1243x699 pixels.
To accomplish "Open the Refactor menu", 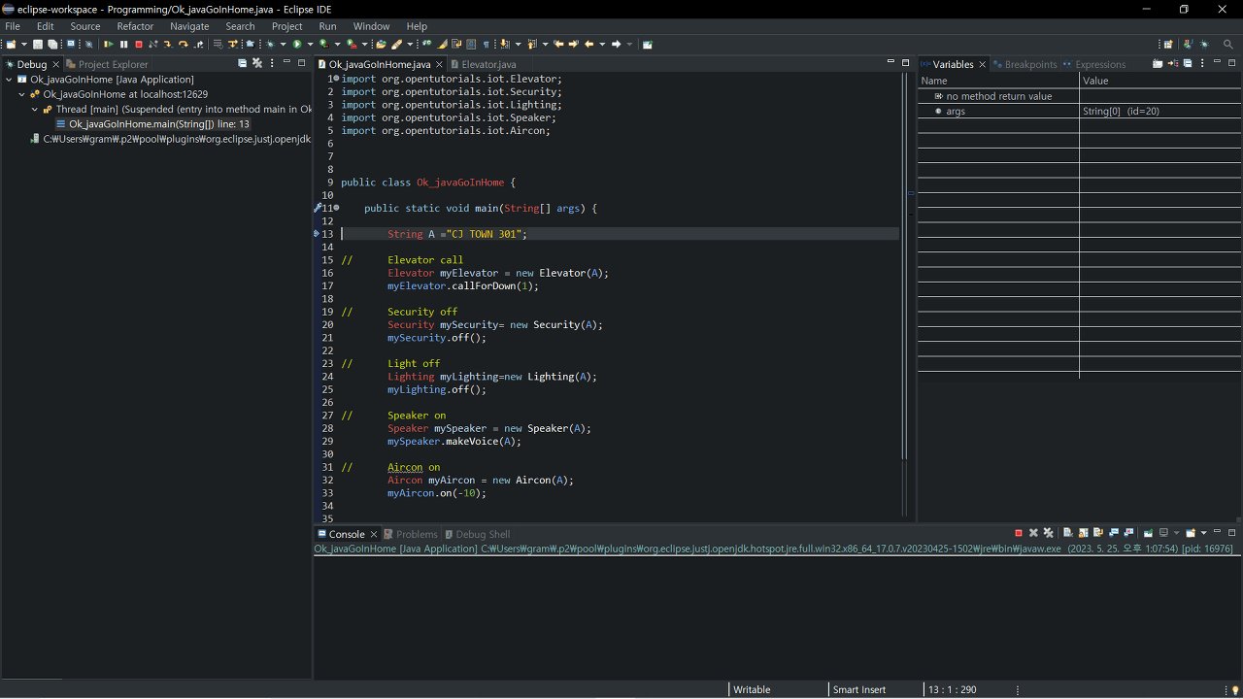I will click(x=135, y=26).
